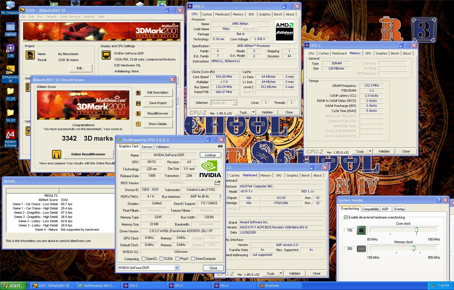Image resolution: width=454 pixels, height=290 pixels.
Task: Open the Overlay tab in System tweaks
Action: coord(399,209)
